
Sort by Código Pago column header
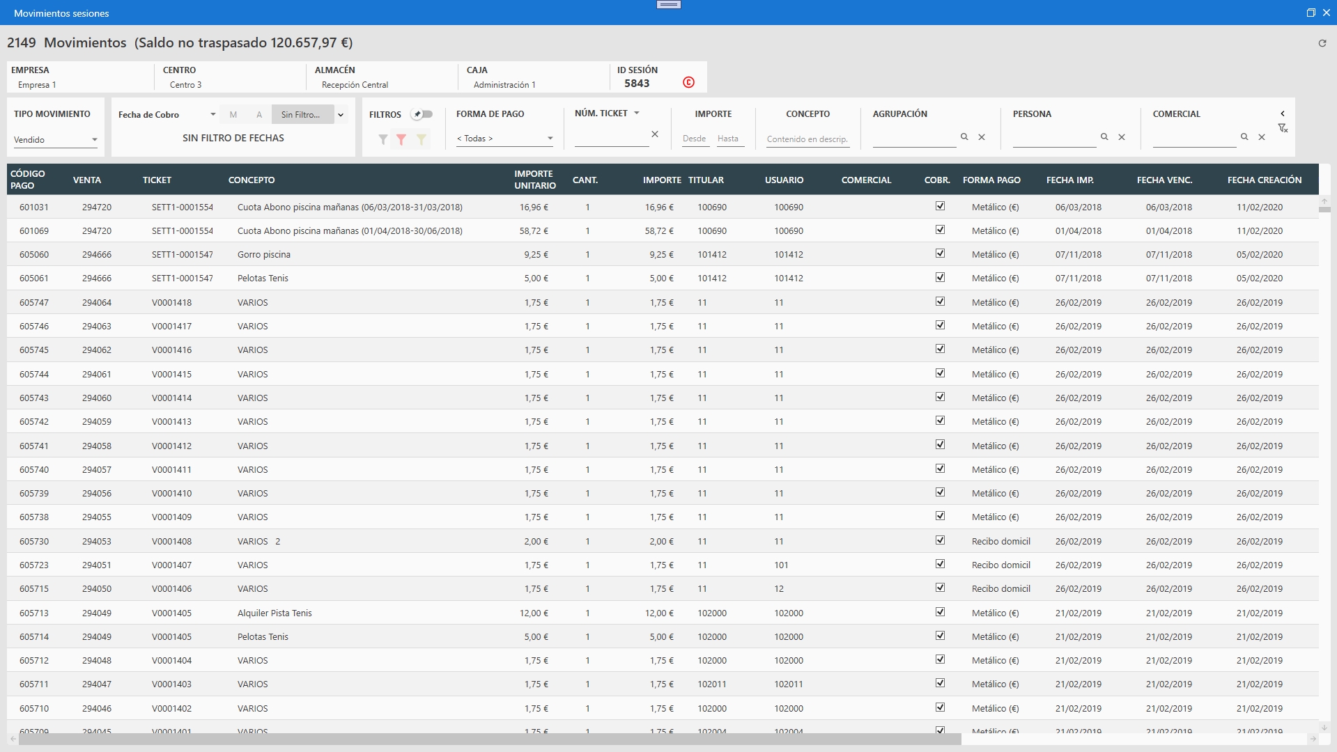point(28,180)
